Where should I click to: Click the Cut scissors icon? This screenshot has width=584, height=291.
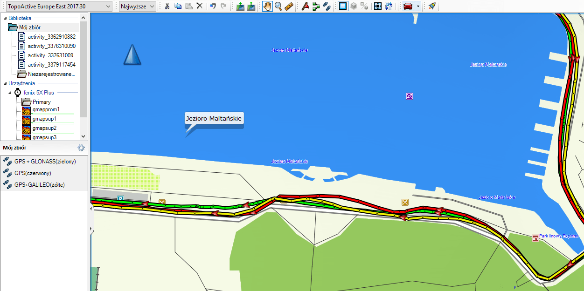tap(167, 6)
